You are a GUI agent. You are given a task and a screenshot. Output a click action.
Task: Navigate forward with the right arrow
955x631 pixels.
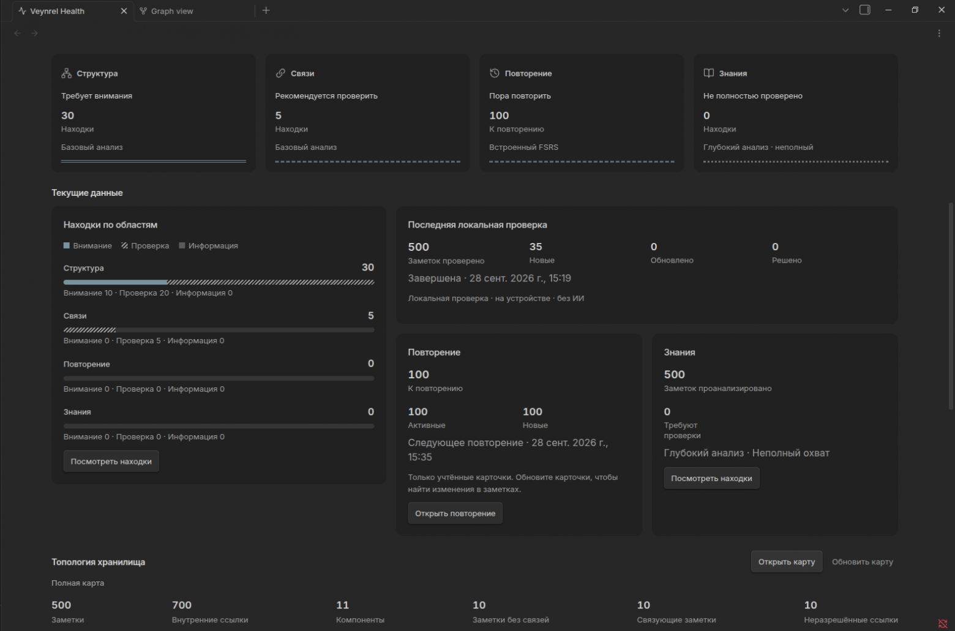coord(34,33)
